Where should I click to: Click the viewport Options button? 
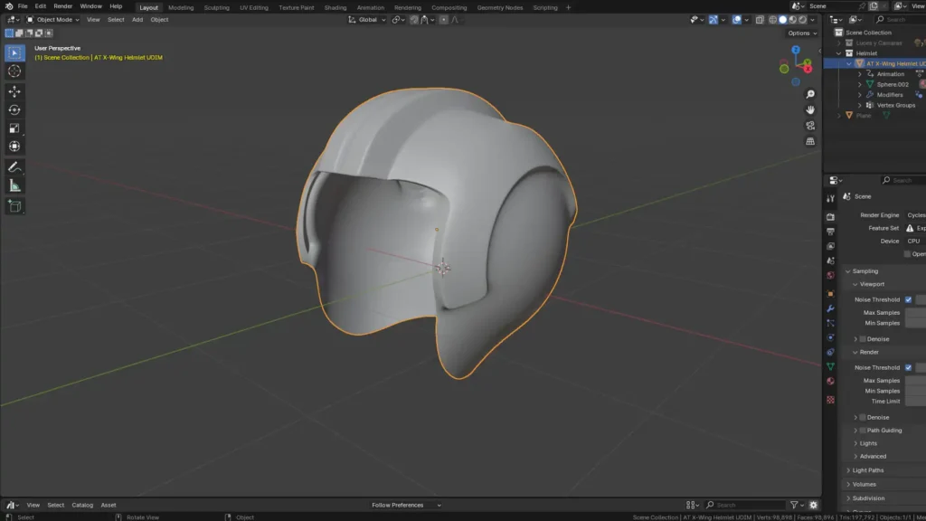click(801, 33)
